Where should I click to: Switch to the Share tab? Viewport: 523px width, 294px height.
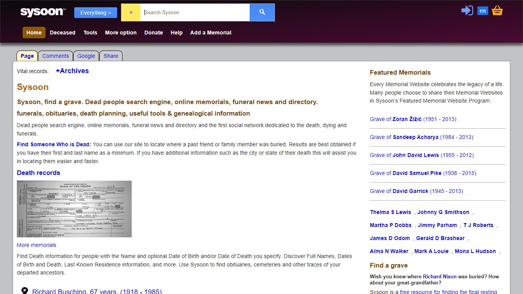pyautogui.click(x=111, y=56)
